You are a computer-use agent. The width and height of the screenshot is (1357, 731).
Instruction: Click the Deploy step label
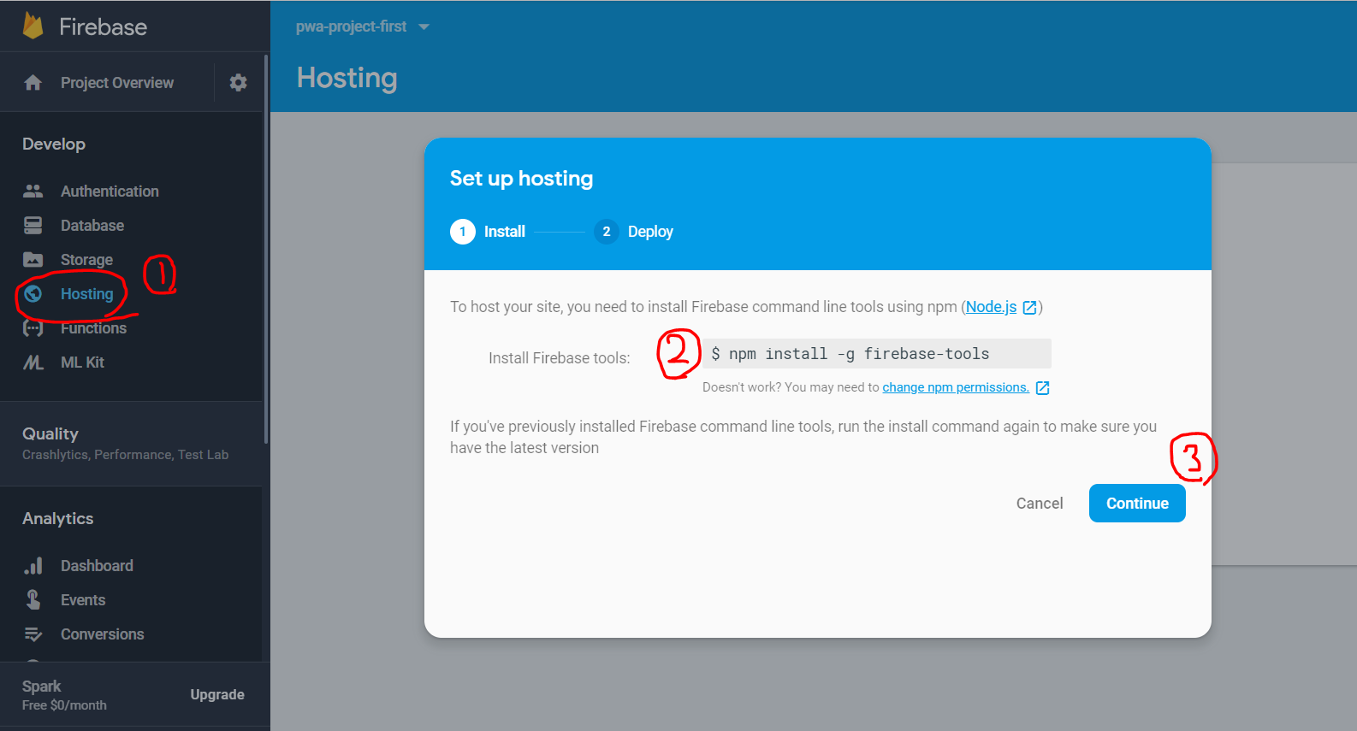point(650,232)
